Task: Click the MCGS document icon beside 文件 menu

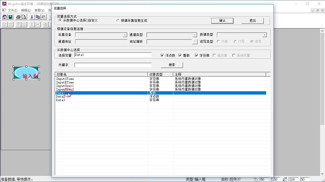Action: [x=4, y=10]
